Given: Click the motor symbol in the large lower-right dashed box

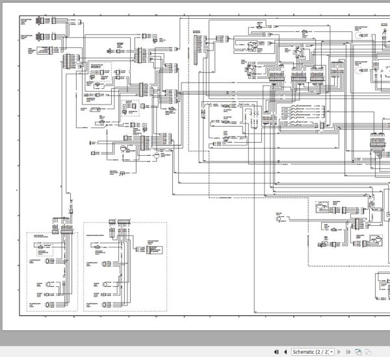Looking at the screenshot, I should (x=320, y=206).
